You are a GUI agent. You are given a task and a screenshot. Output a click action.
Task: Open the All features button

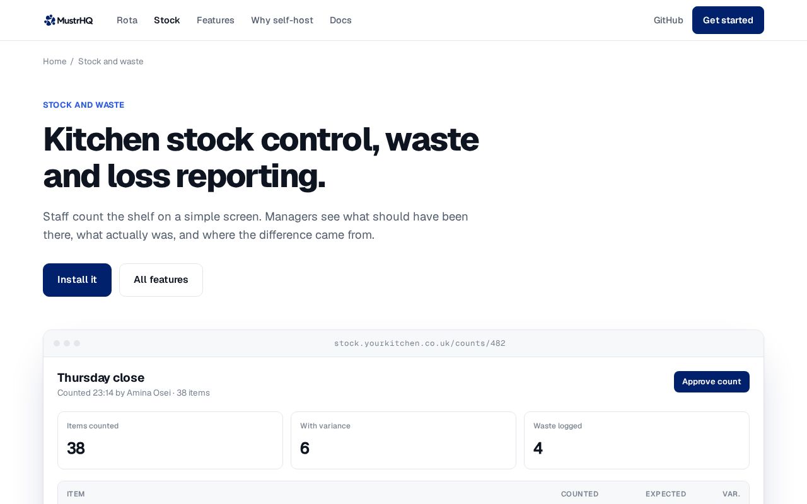point(161,280)
